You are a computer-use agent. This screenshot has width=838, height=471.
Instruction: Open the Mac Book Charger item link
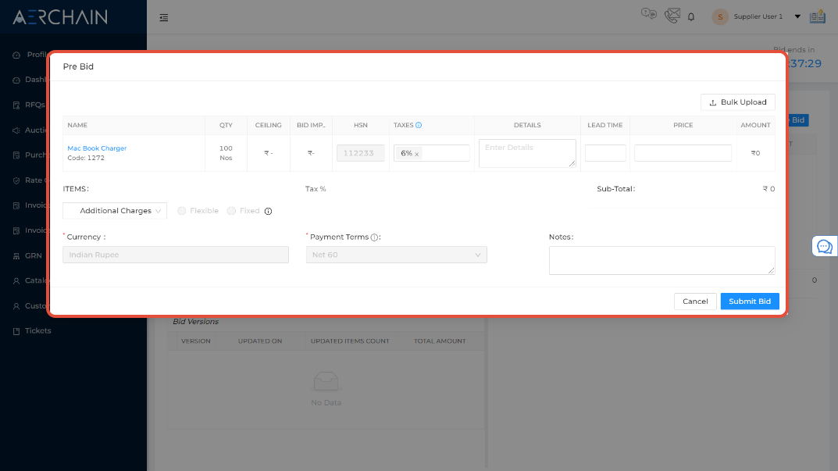pyautogui.click(x=96, y=148)
